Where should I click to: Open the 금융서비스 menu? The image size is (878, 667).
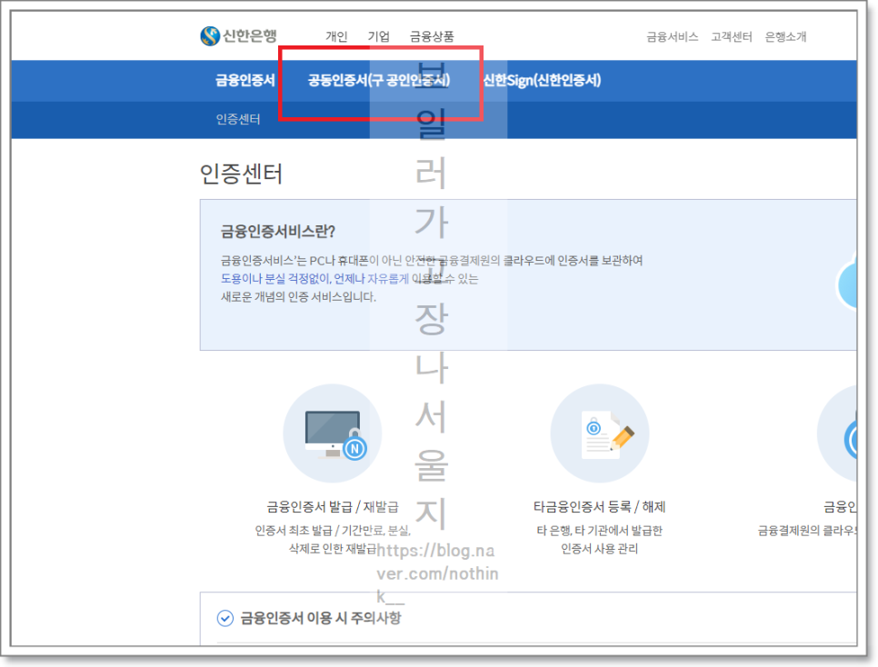[672, 37]
